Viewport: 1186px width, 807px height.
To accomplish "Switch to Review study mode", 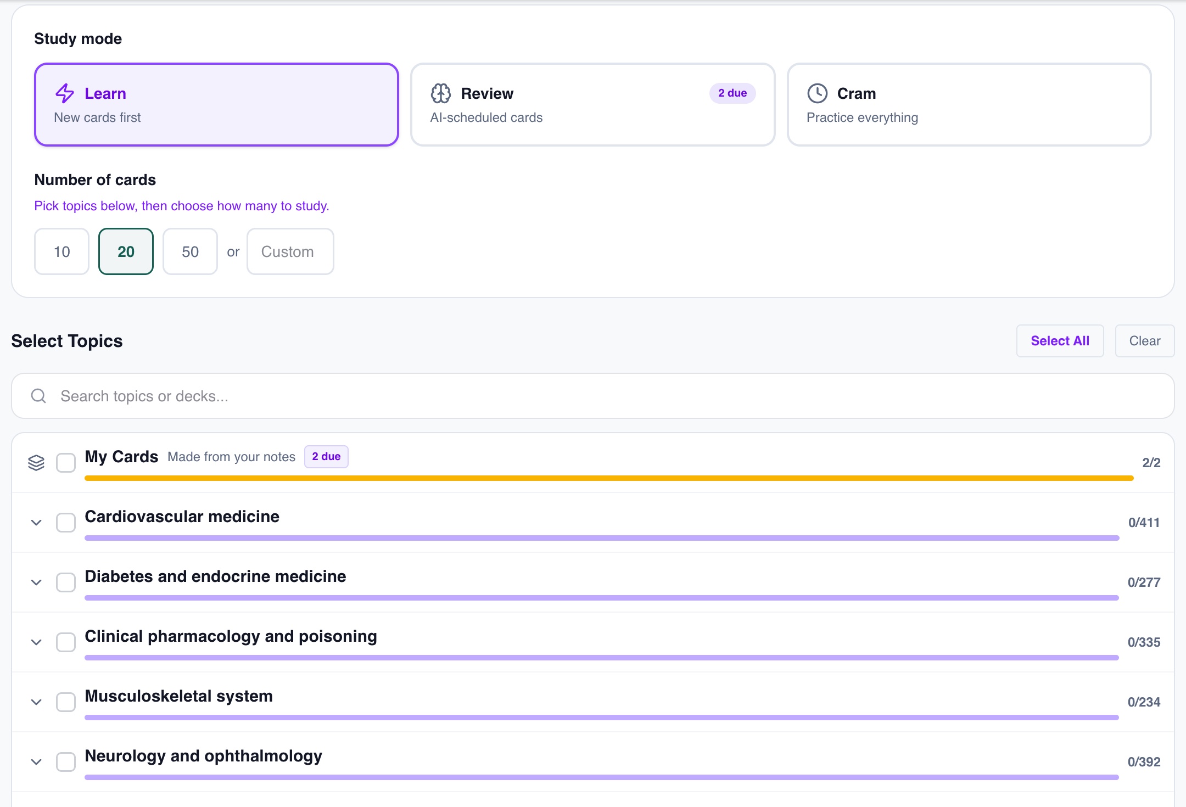I will coord(593,104).
